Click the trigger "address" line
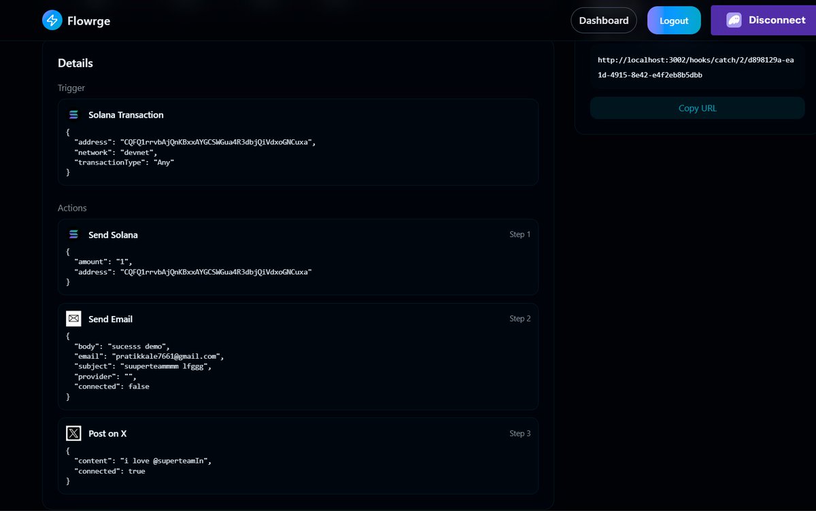The width and height of the screenshot is (816, 511). click(x=195, y=142)
